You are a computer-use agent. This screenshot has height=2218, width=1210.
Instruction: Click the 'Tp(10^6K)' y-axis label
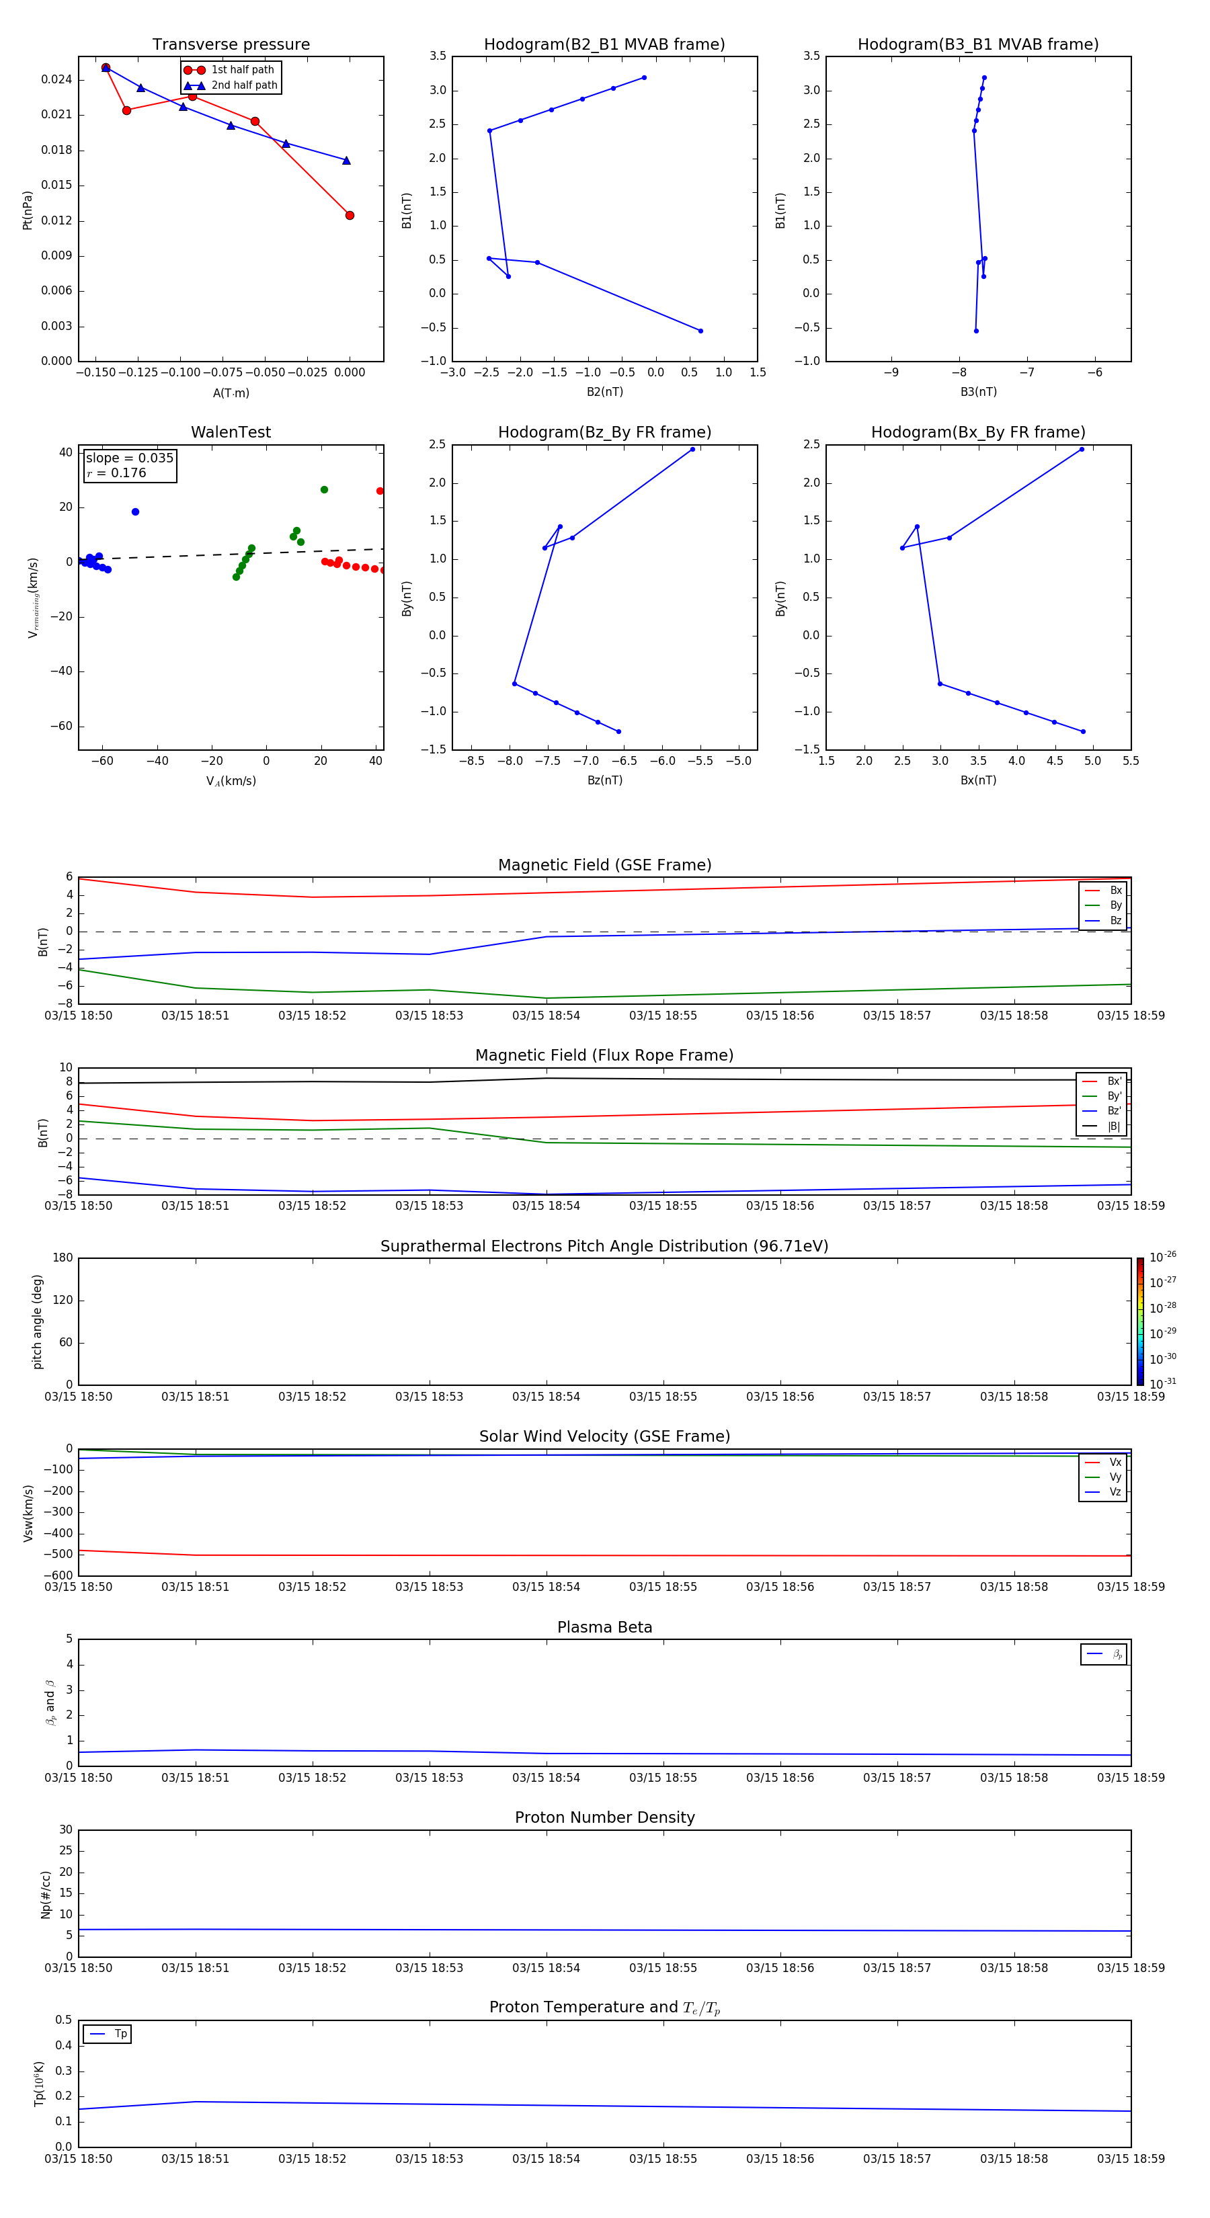tap(39, 2084)
